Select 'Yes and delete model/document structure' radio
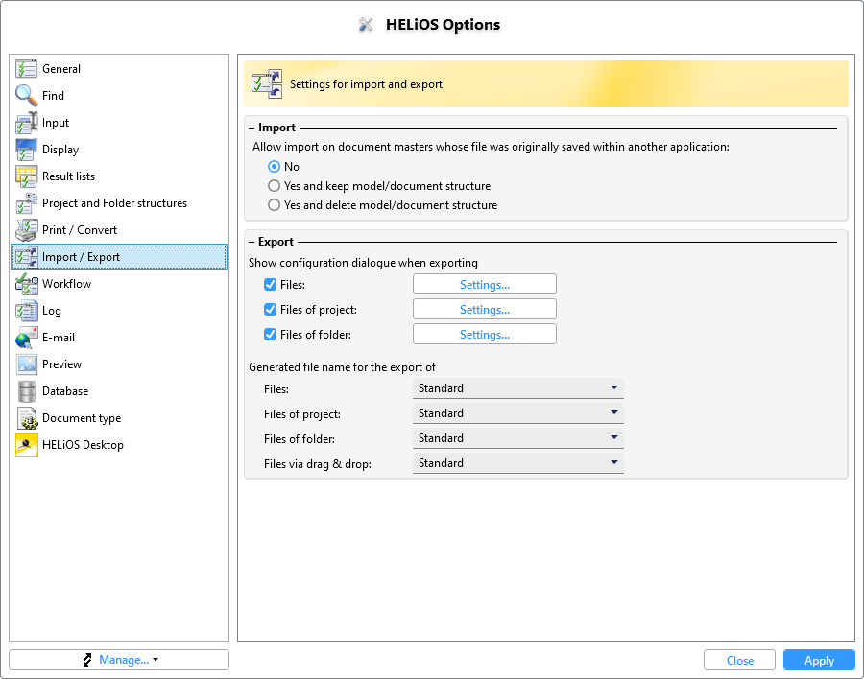Viewport: 864px width, 679px height. tap(274, 205)
